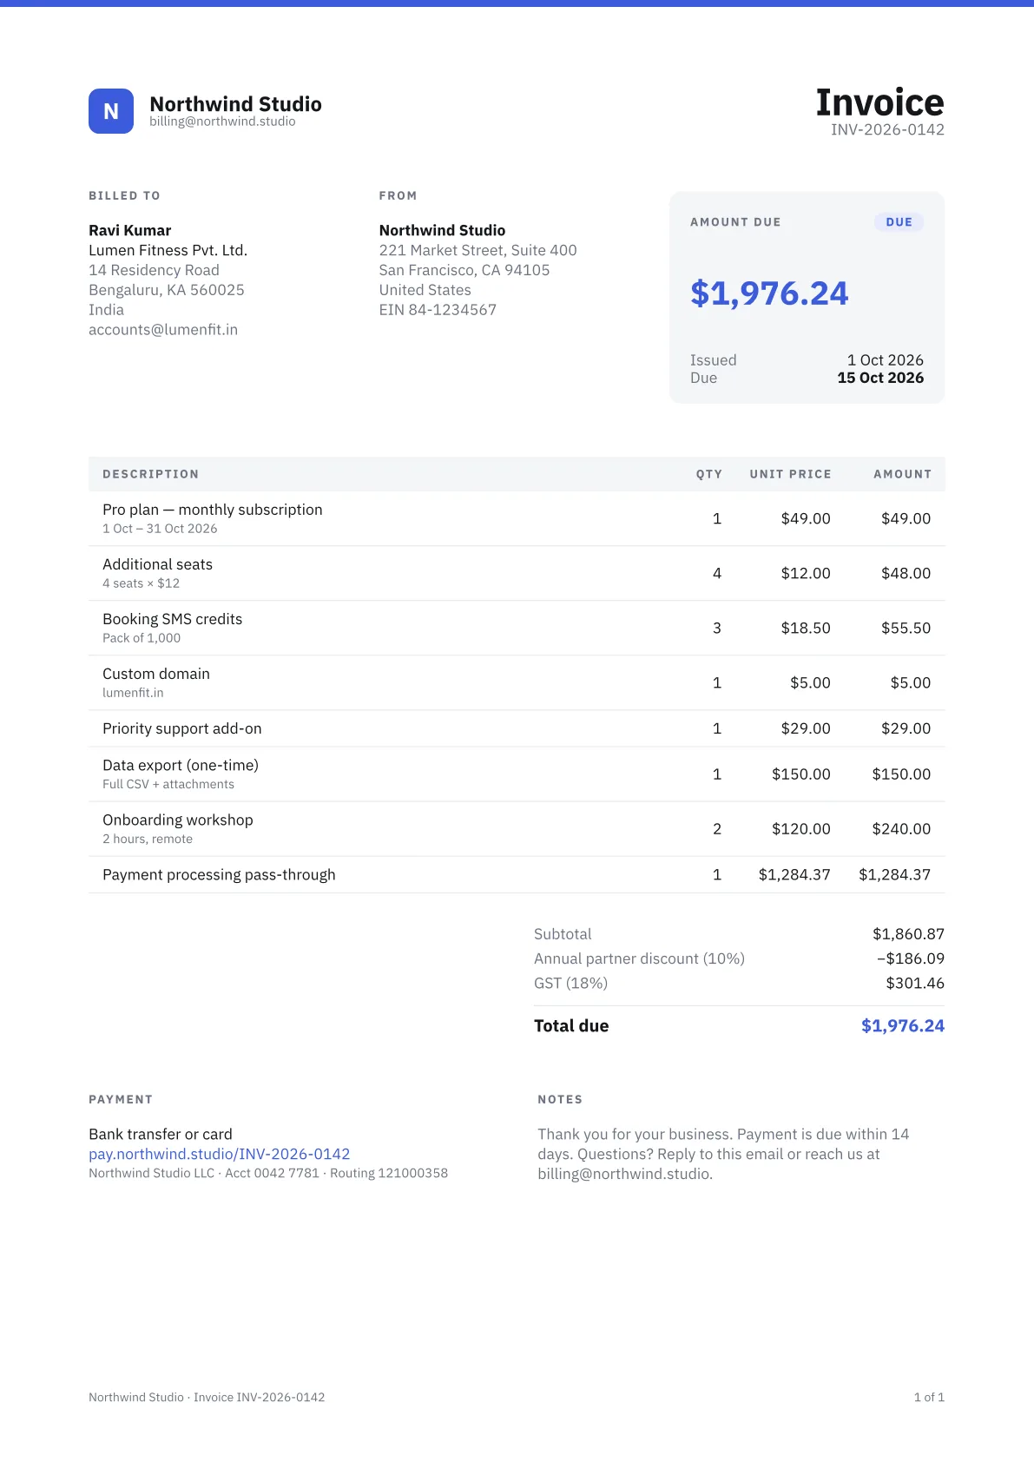Click the Annual partner discount (10%) label
This screenshot has width=1034, height=1462.
[639, 958]
